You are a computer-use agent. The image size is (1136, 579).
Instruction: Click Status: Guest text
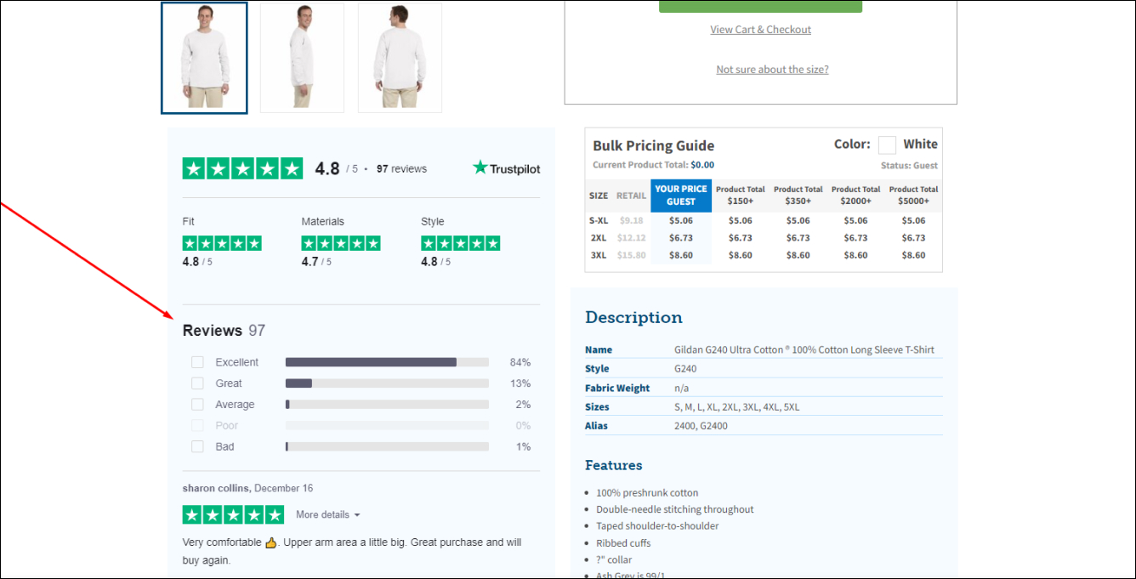[909, 166]
